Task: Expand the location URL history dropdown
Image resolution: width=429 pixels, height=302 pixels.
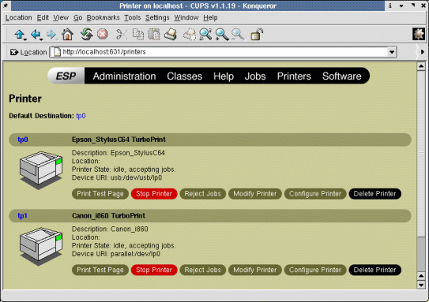Action: tap(392, 52)
